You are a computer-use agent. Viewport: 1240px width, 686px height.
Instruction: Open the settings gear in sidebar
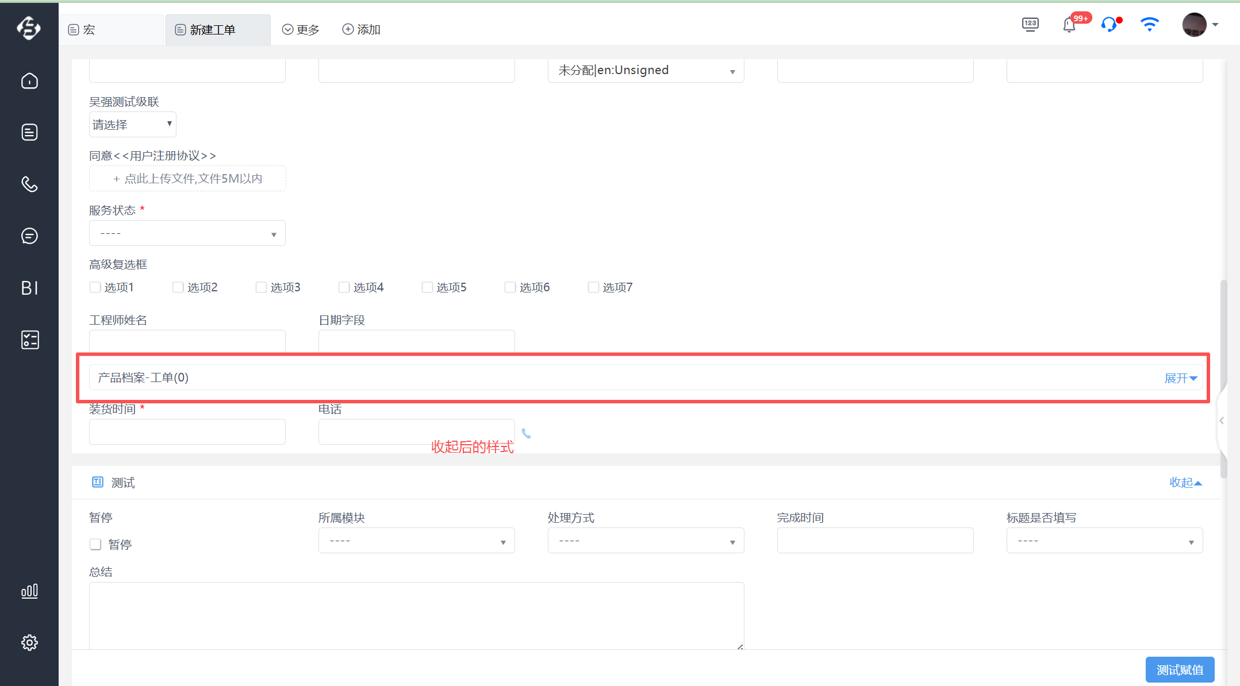click(x=29, y=642)
